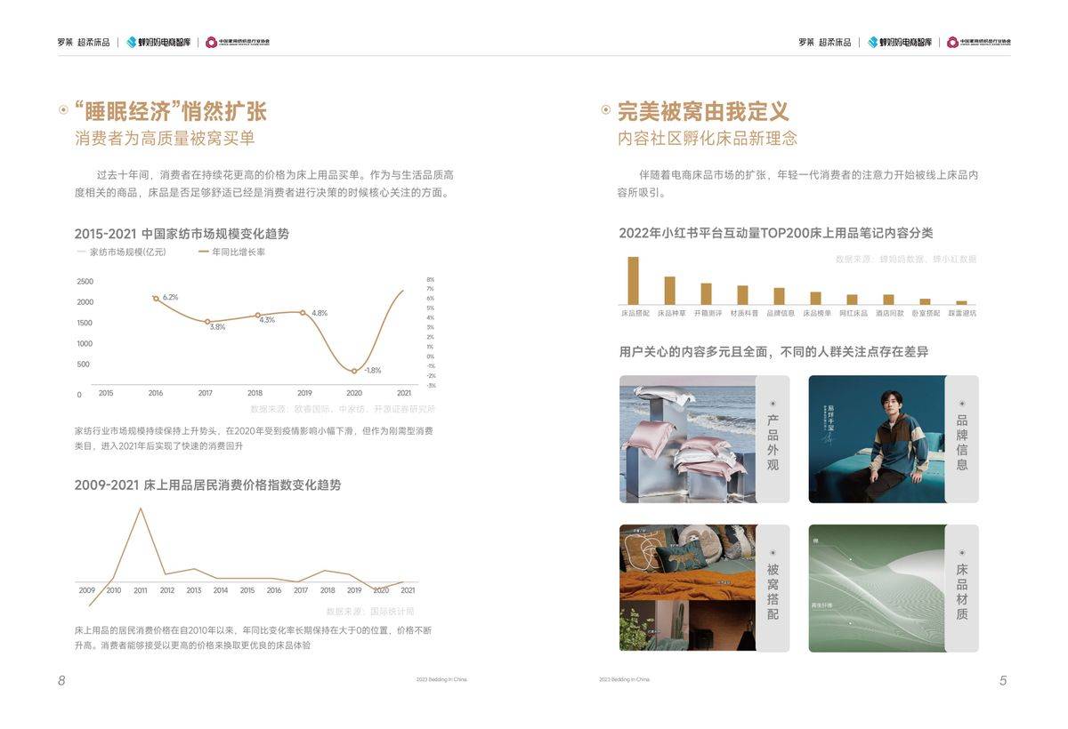Click the 品牌信息 bar label under the chart

[781, 313]
